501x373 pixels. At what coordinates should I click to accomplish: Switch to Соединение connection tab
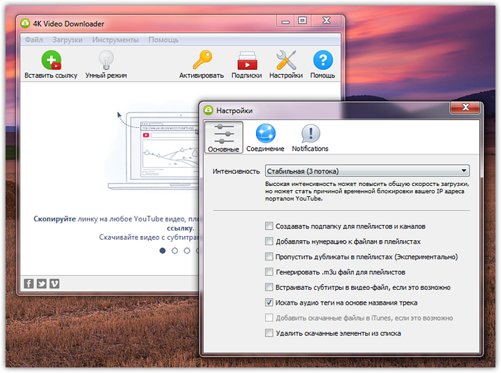pyautogui.click(x=265, y=137)
